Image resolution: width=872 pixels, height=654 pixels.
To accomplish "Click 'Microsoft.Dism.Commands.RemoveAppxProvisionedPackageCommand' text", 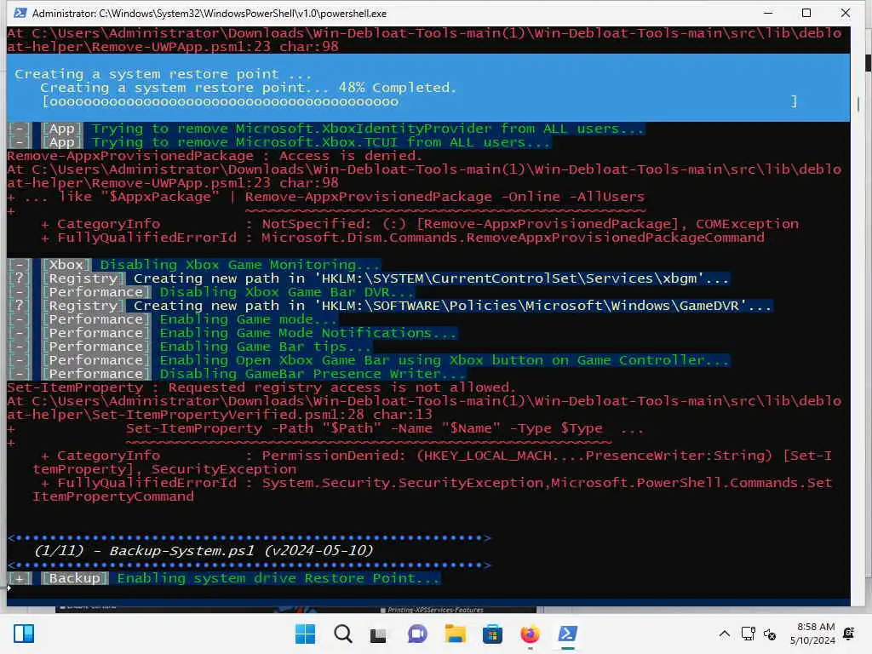I will [513, 238].
